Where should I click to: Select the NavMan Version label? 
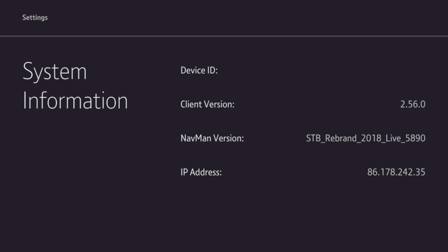[x=212, y=138]
